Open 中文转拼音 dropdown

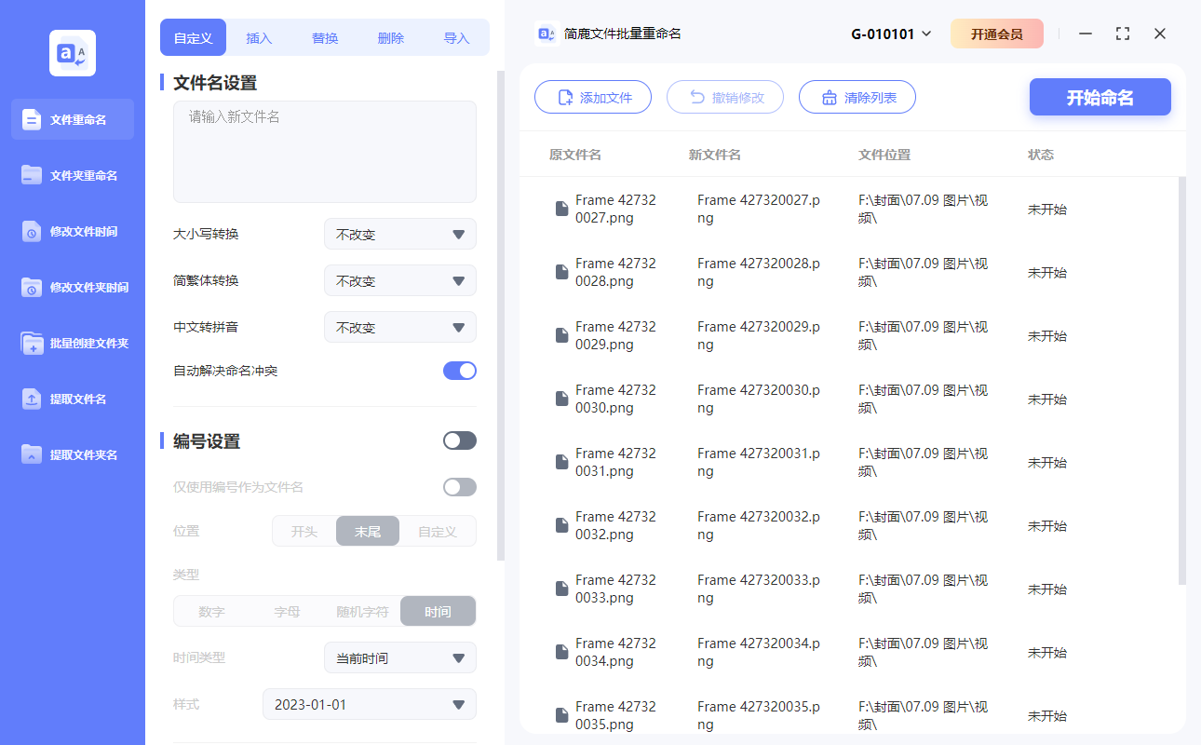(400, 327)
